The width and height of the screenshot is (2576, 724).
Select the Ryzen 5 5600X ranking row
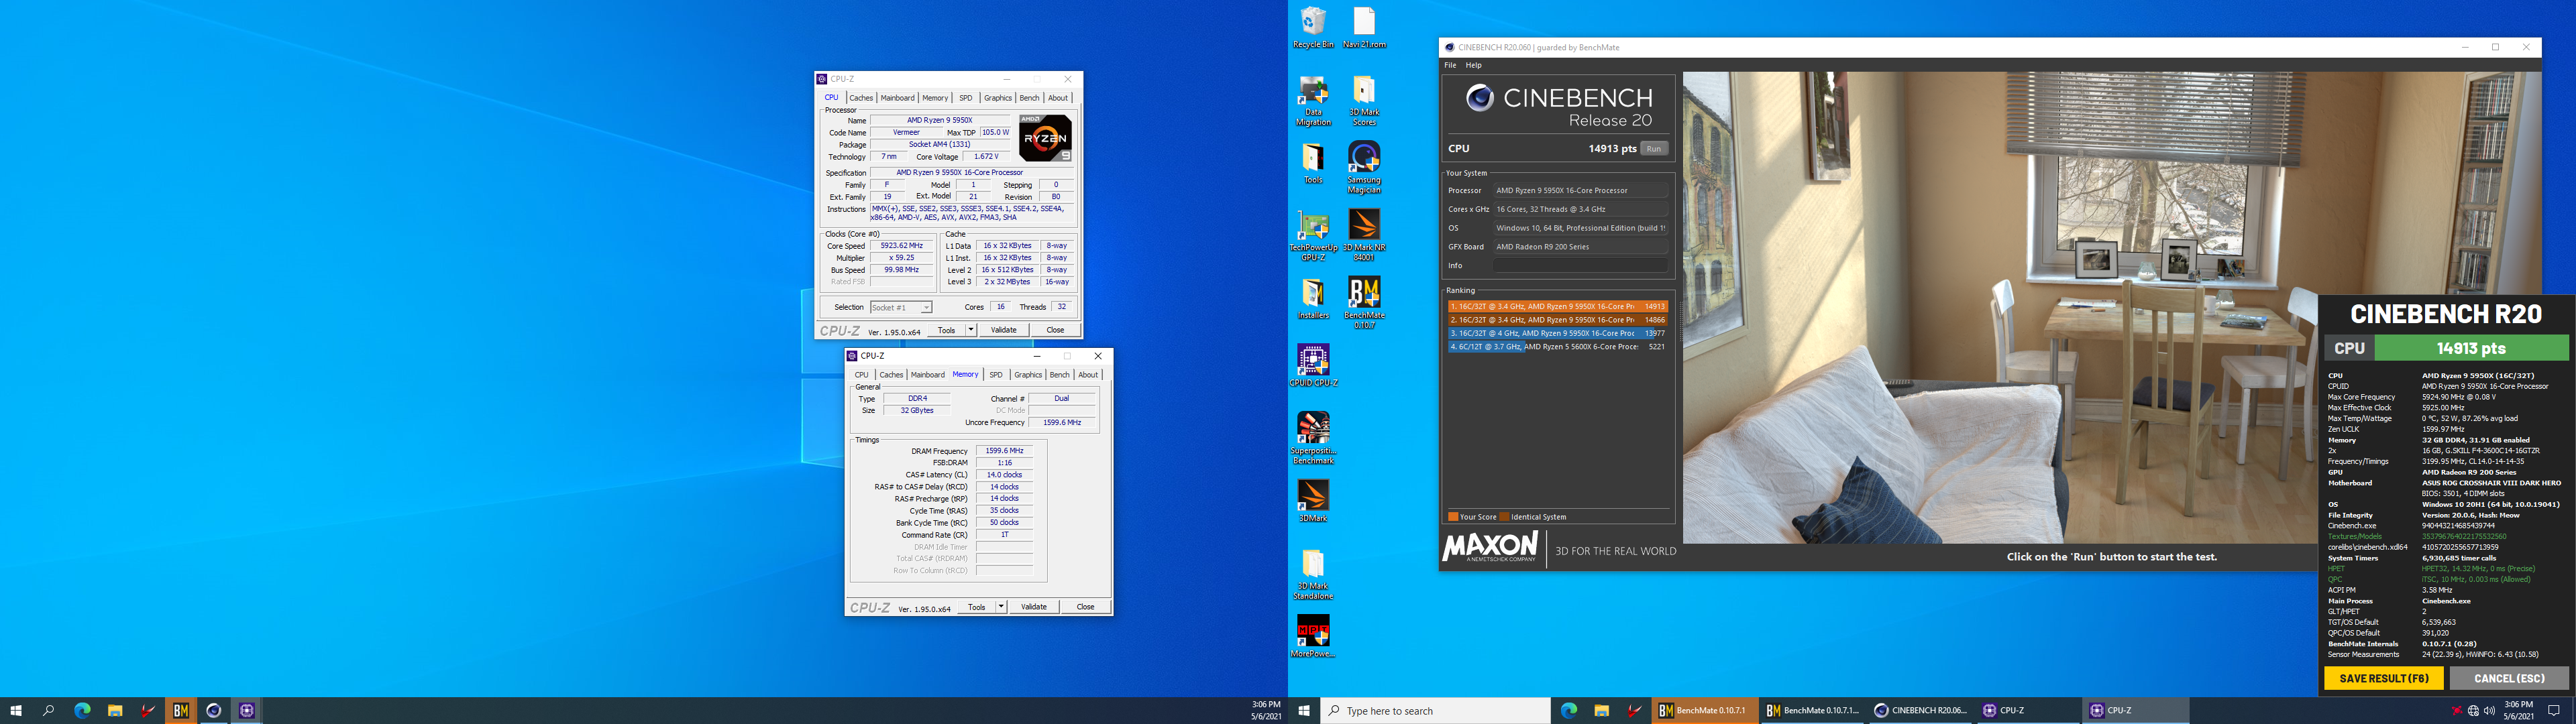1557,347
